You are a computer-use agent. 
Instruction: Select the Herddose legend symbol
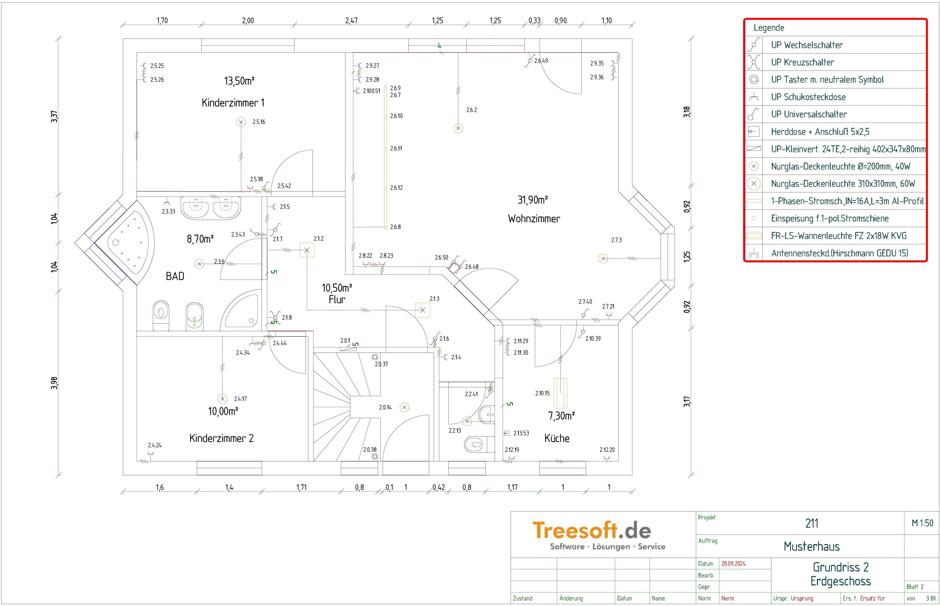coord(753,131)
